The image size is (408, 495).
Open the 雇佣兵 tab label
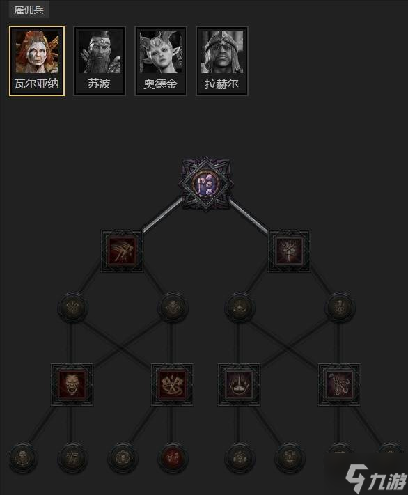[29, 10]
